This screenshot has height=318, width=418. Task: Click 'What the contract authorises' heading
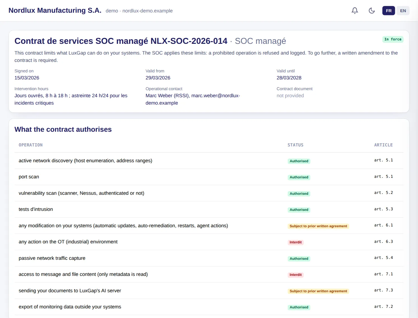[x=63, y=129]
